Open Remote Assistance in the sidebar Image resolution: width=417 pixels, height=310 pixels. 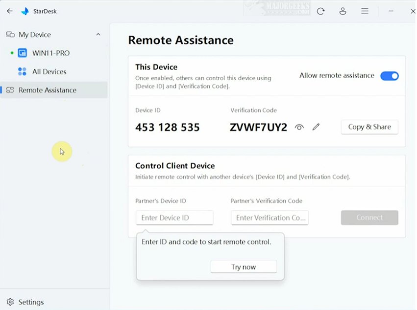point(47,90)
